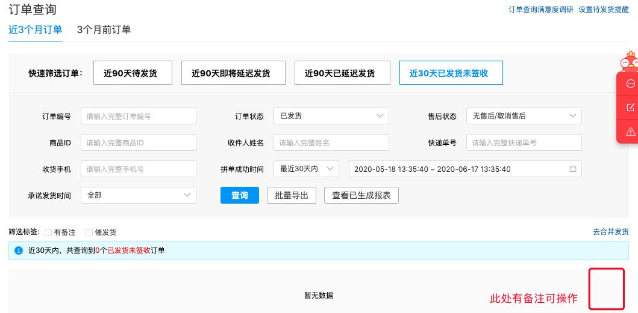Focus the 收件人姓名 input field

click(331, 142)
